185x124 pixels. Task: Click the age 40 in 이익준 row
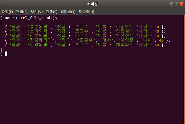(x=161, y=40)
